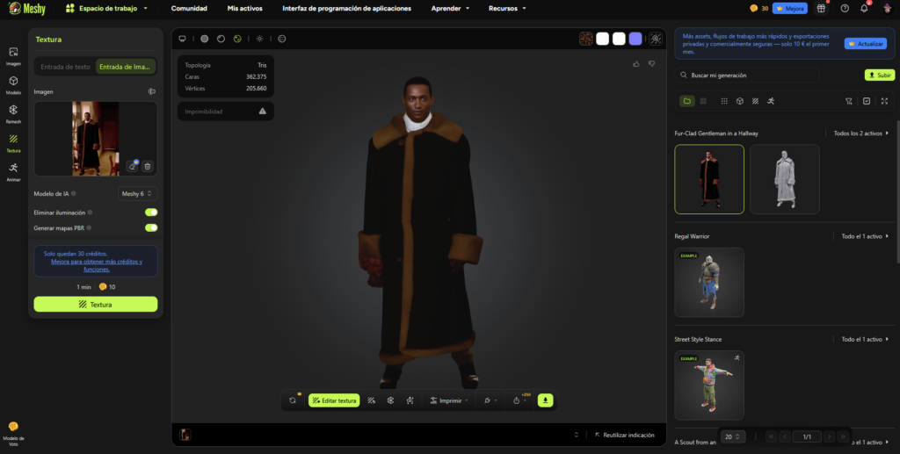Click the regenerate refresh icon in bottom toolbar

pos(293,400)
